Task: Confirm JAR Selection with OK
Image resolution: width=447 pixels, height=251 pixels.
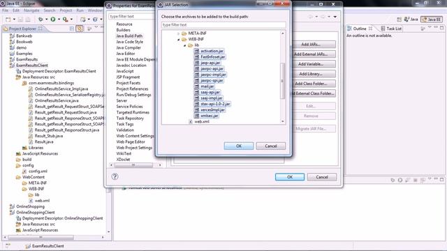Action: pos(239,146)
